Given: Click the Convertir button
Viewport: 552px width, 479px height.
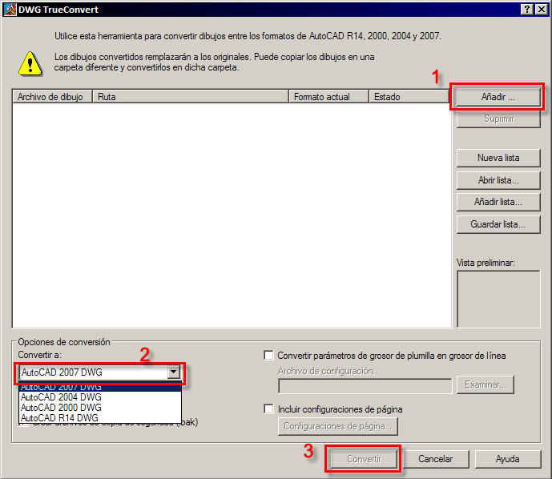Looking at the screenshot, I should click(364, 459).
